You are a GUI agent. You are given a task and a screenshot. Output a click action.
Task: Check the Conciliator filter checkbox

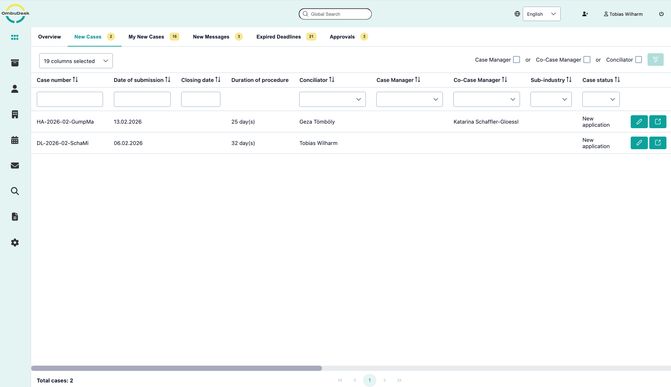click(638, 60)
